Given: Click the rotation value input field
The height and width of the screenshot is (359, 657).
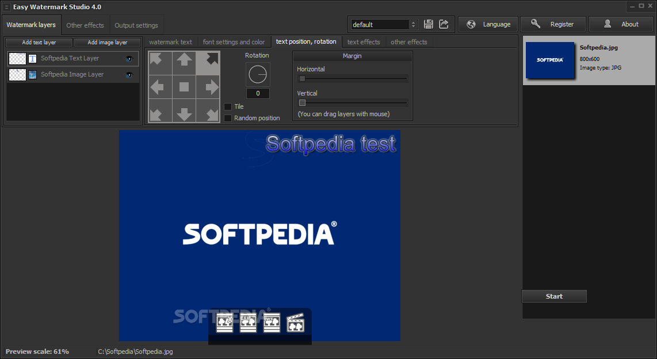Looking at the screenshot, I should click(x=258, y=93).
